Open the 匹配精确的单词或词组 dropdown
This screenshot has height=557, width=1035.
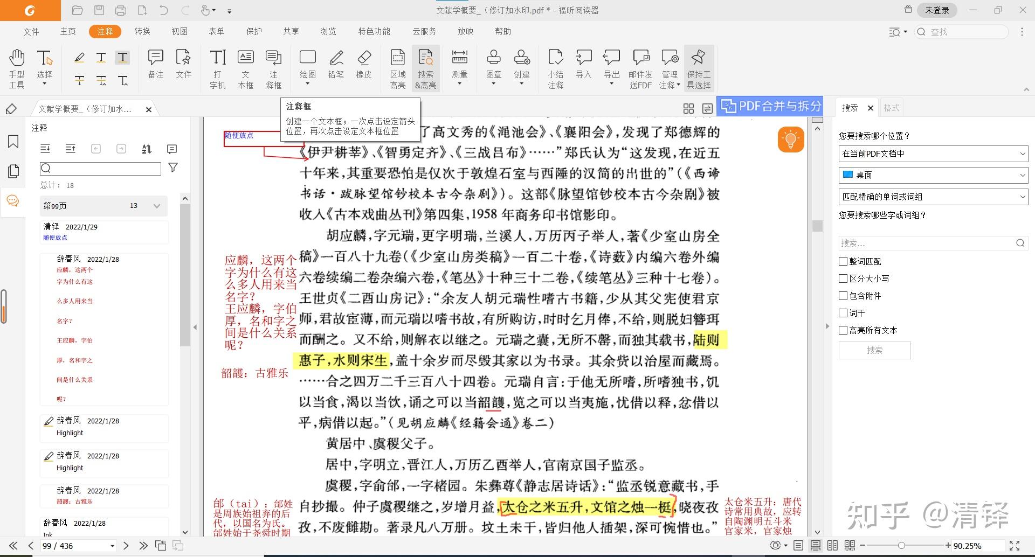click(x=933, y=197)
